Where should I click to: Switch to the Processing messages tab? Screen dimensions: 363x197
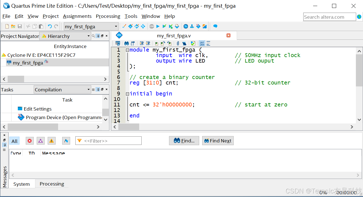pos(52,184)
